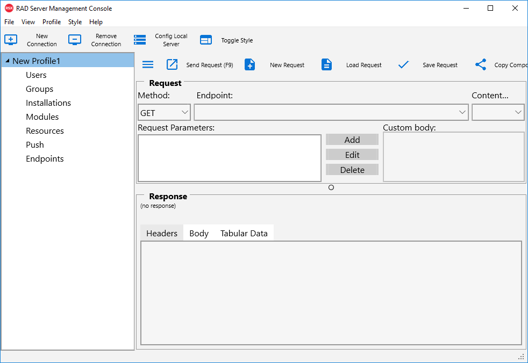Select Endpoints in the profile tree
Viewport: 528px width, 363px height.
[45, 159]
